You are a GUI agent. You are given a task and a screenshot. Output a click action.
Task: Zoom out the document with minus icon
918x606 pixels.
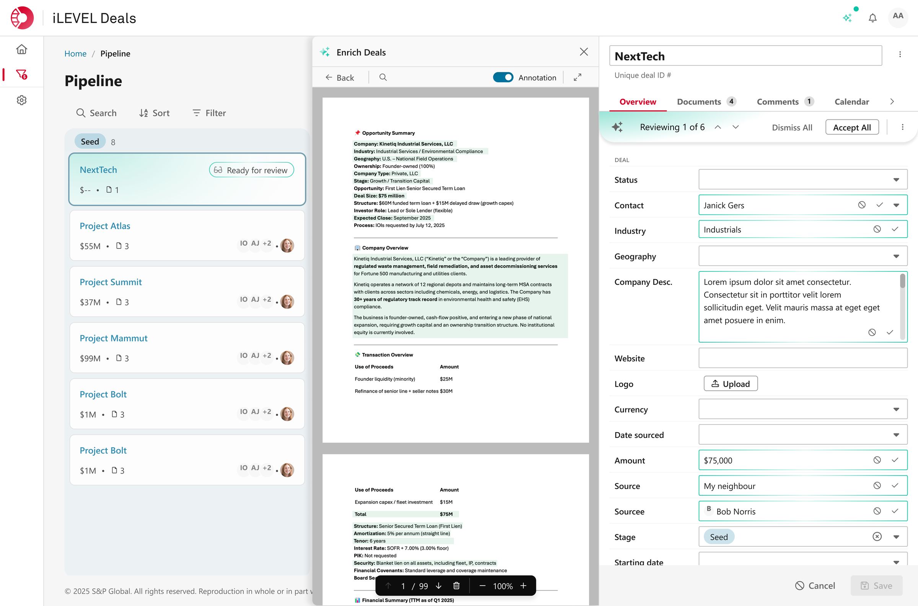click(x=482, y=586)
